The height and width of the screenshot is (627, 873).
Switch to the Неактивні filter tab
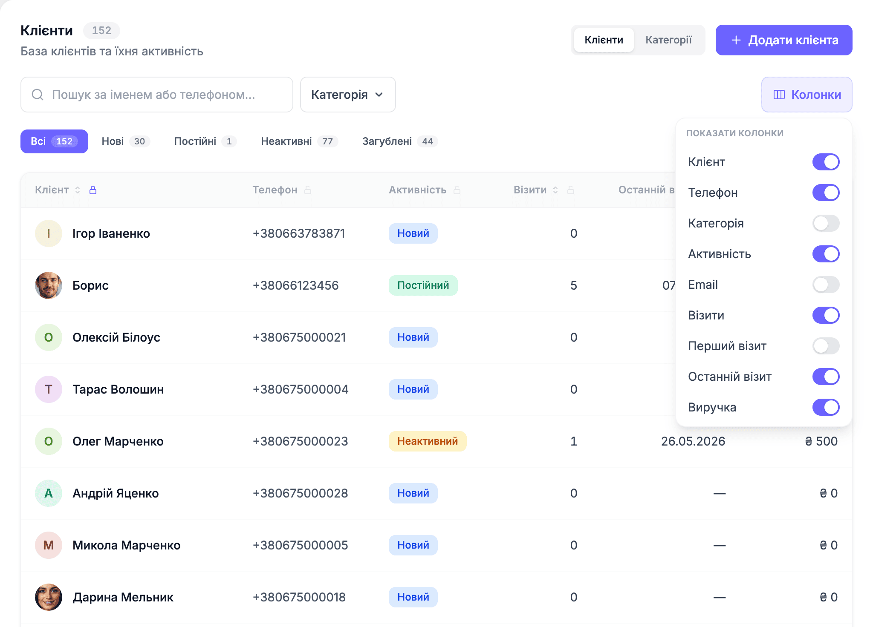pyautogui.click(x=299, y=141)
